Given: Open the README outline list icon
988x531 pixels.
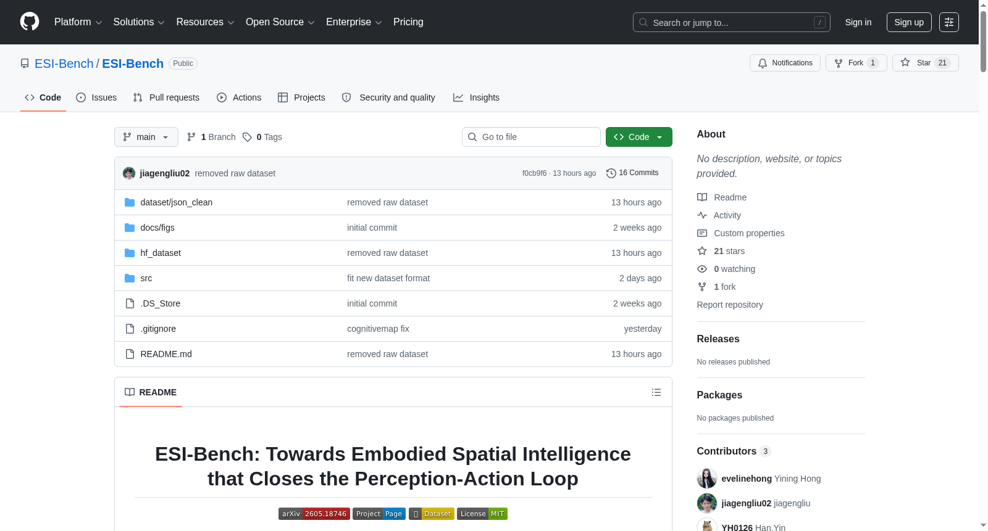Looking at the screenshot, I should click(656, 392).
